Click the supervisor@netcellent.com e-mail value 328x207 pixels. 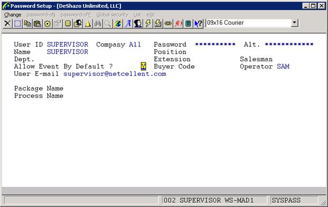(115, 74)
